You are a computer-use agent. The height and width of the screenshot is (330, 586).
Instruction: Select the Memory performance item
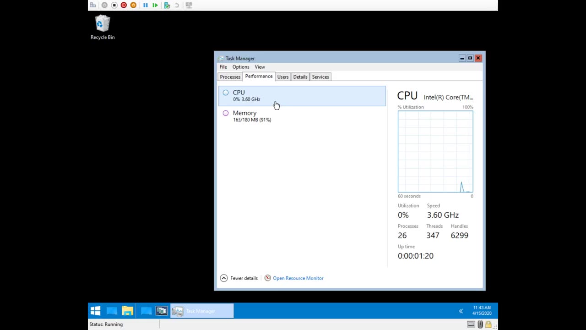302,116
